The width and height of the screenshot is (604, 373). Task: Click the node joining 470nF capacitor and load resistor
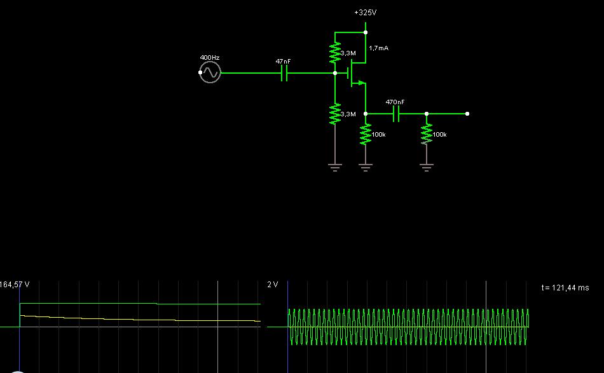coord(426,114)
